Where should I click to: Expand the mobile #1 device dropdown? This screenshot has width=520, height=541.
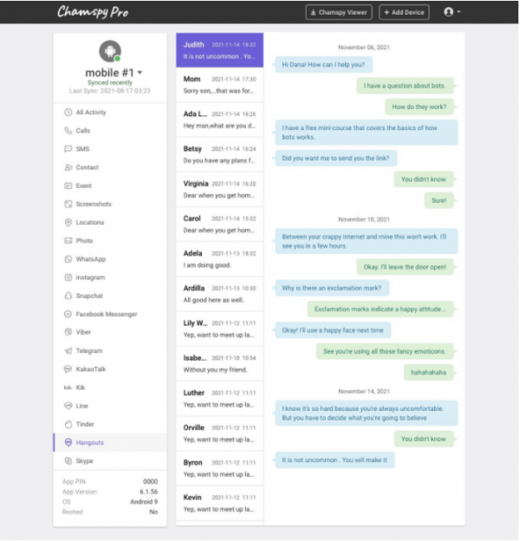coord(140,73)
